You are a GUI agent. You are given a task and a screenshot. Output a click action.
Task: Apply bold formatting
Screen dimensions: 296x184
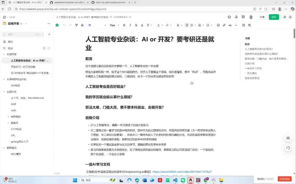pos(124,25)
